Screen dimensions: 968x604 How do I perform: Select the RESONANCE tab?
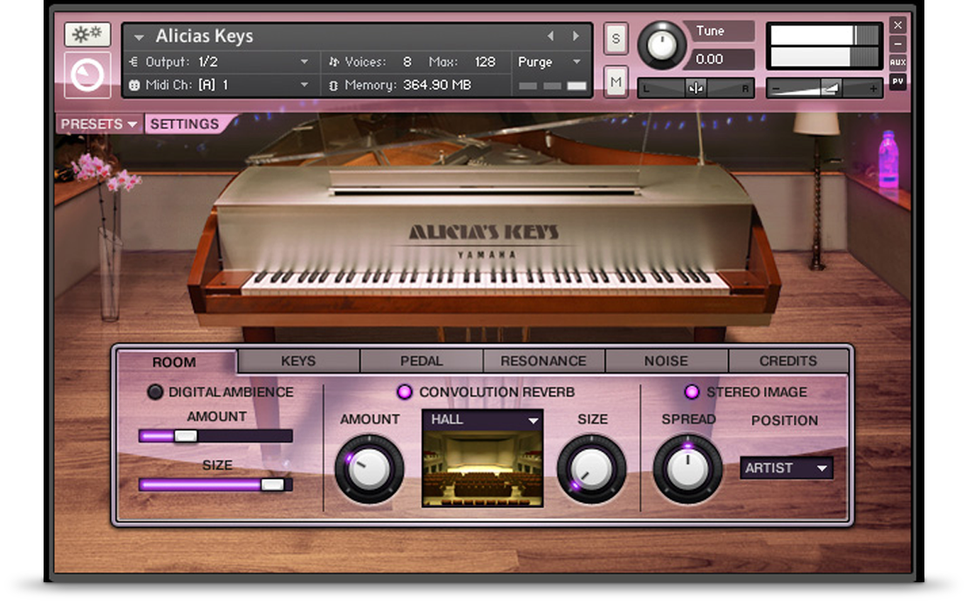tap(543, 361)
